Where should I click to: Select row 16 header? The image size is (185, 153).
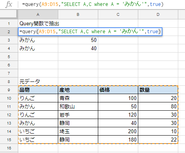(9, 148)
